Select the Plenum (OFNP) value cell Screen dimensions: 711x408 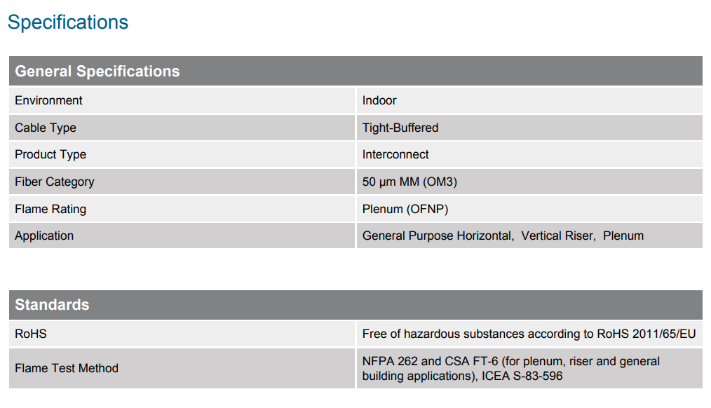click(405, 209)
